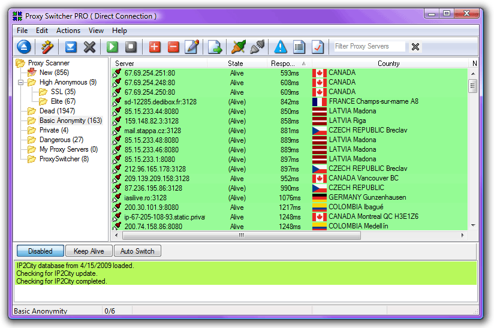Screen dimensions: 494x328
Task: Select the SSL (35) folder
Action: click(x=63, y=92)
